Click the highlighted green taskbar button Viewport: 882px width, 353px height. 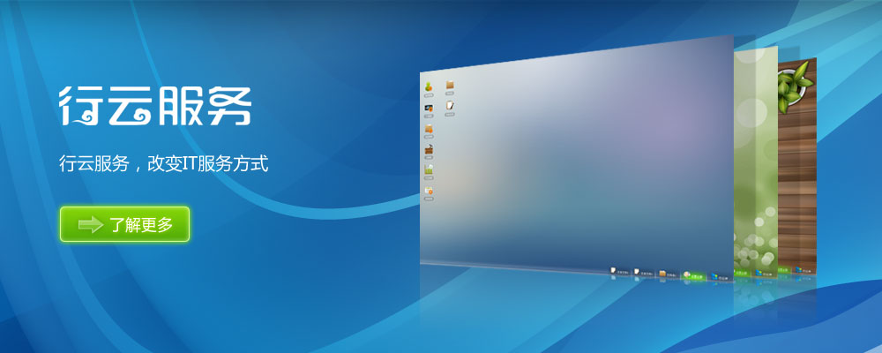(693, 276)
